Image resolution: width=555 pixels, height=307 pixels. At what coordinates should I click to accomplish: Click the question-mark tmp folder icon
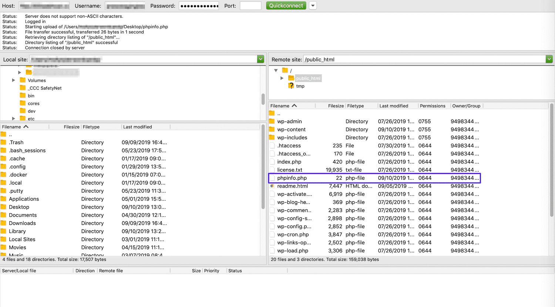pyautogui.click(x=292, y=86)
